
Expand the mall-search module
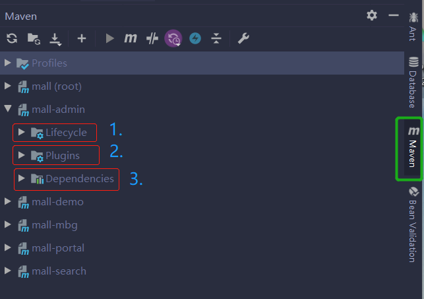point(8,271)
